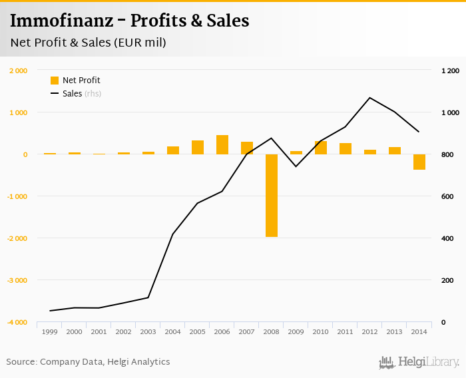Click the orange Net Profit legend swatch
The height and width of the screenshot is (378, 466).
coord(55,81)
